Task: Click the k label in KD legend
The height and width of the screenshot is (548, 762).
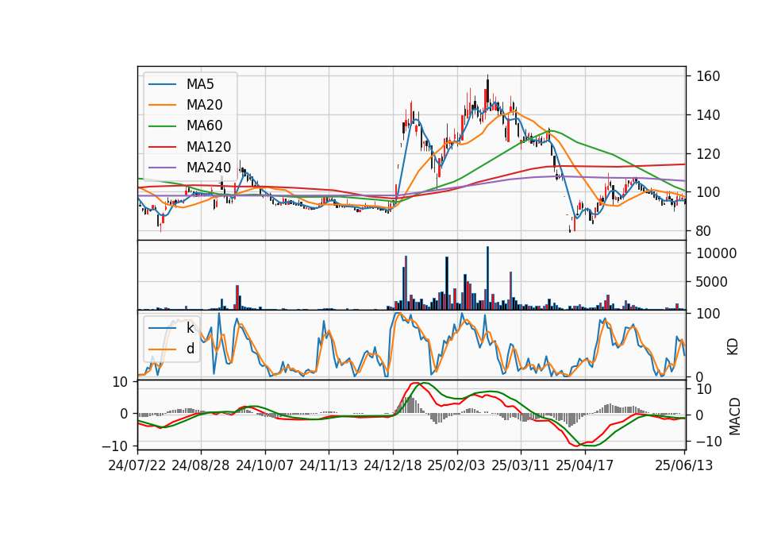Action: pyautogui.click(x=190, y=328)
